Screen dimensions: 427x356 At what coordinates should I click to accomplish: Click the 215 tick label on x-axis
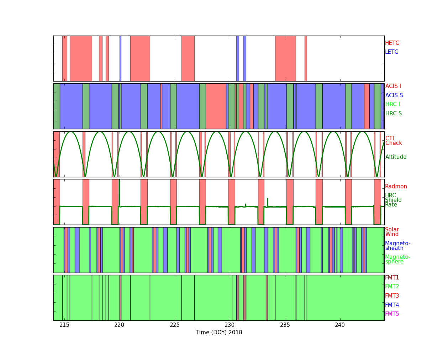click(64, 325)
